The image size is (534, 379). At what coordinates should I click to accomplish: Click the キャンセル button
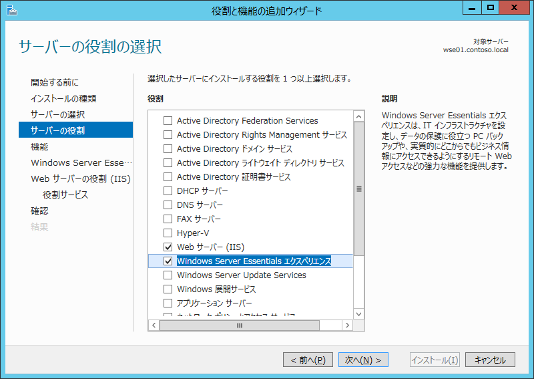(490, 360)
